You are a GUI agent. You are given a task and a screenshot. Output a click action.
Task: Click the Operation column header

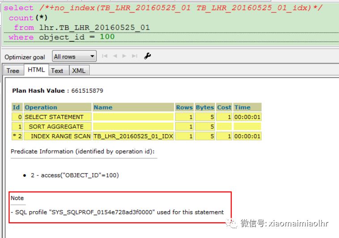click(x=58, y=107)
